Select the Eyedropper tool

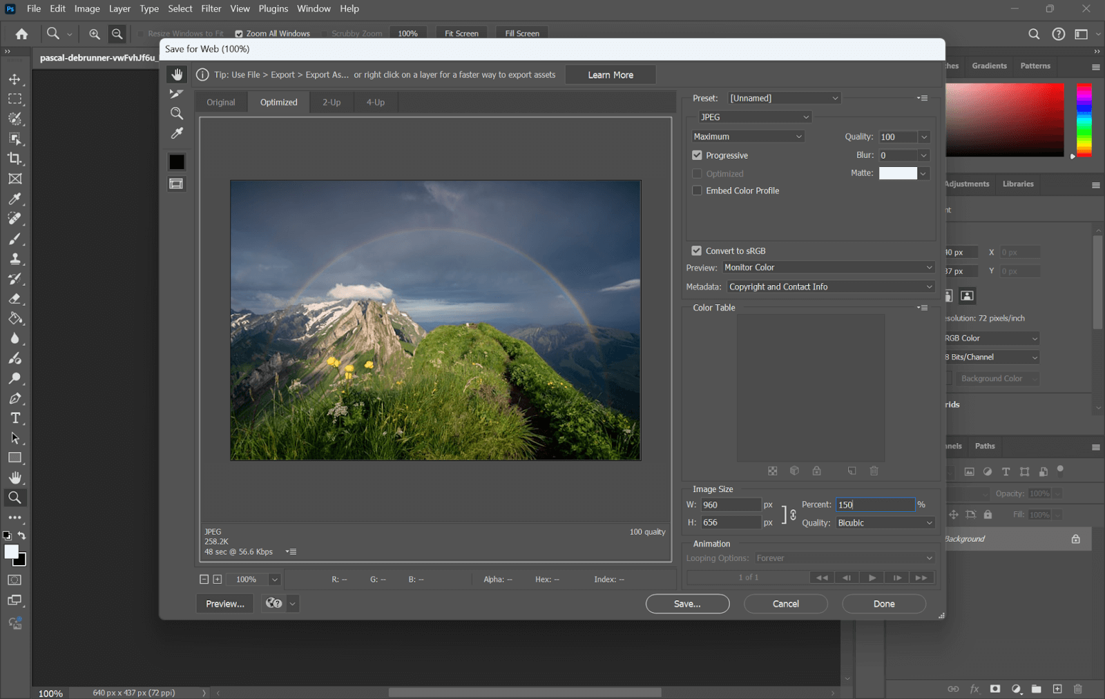tap(177, 133)
